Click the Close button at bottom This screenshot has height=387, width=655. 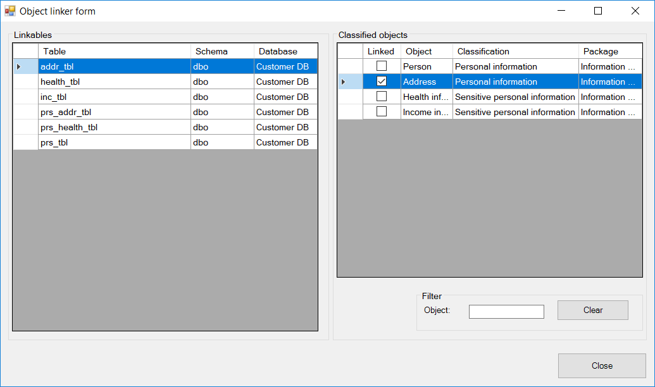(x=601, y=365)
